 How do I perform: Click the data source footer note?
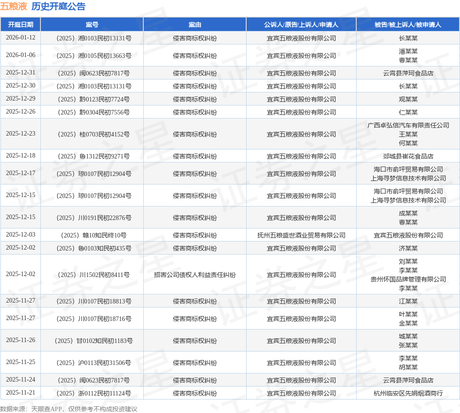pyautogui.click(x=69, y=409)
